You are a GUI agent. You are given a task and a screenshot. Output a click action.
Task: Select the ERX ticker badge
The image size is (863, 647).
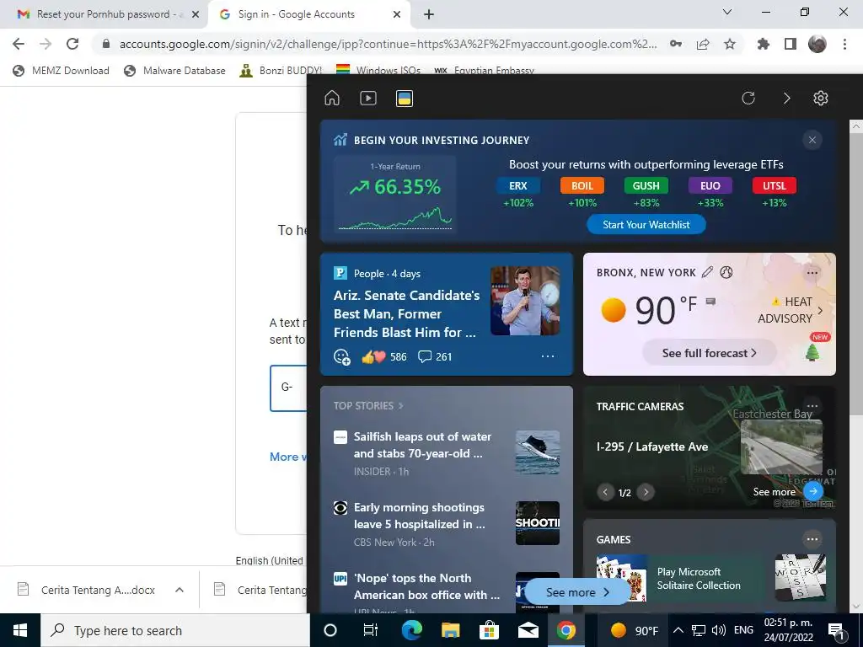click(518, 186)
